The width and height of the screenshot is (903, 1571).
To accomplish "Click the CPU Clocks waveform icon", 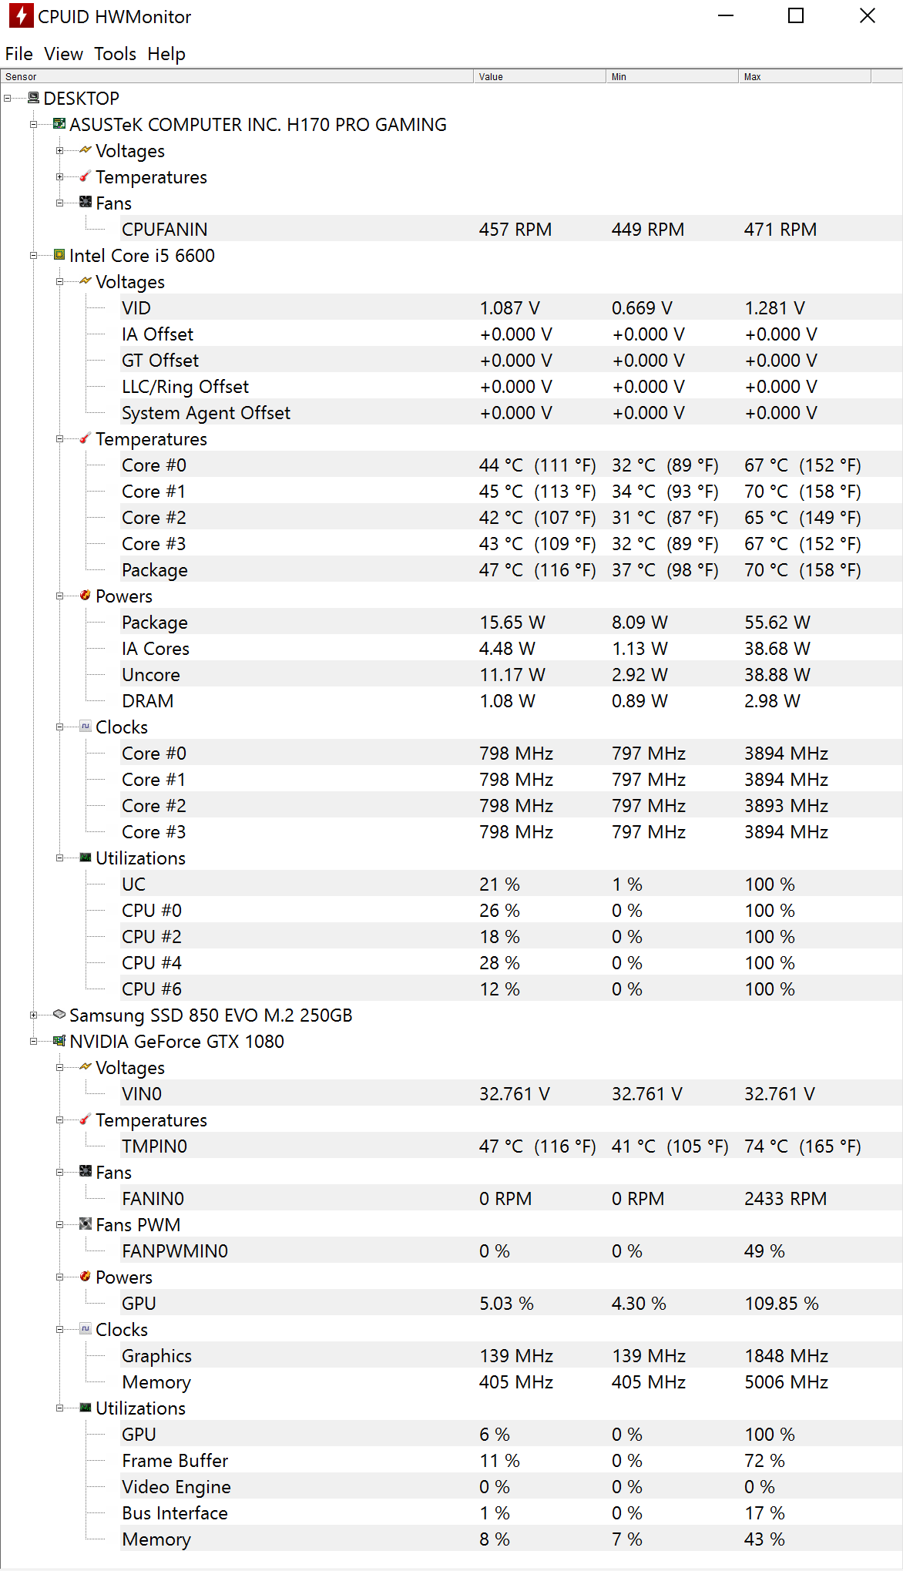I will click(86, 727).
